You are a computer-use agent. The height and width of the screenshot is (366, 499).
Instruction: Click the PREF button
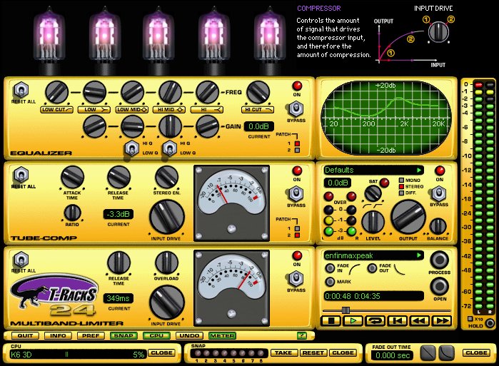point(91,335)
